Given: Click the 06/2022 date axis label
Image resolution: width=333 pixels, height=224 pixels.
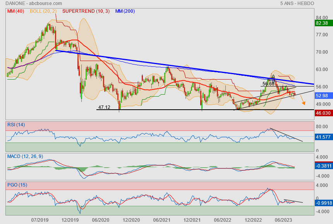Looking at the screenshot, I should [x=222, y=220].
